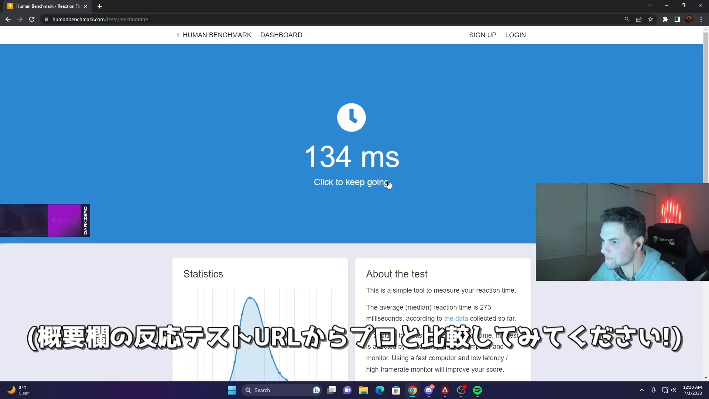Go to the DASHBOARD nav item
709x399 pixels.
(x=281, y=35)
